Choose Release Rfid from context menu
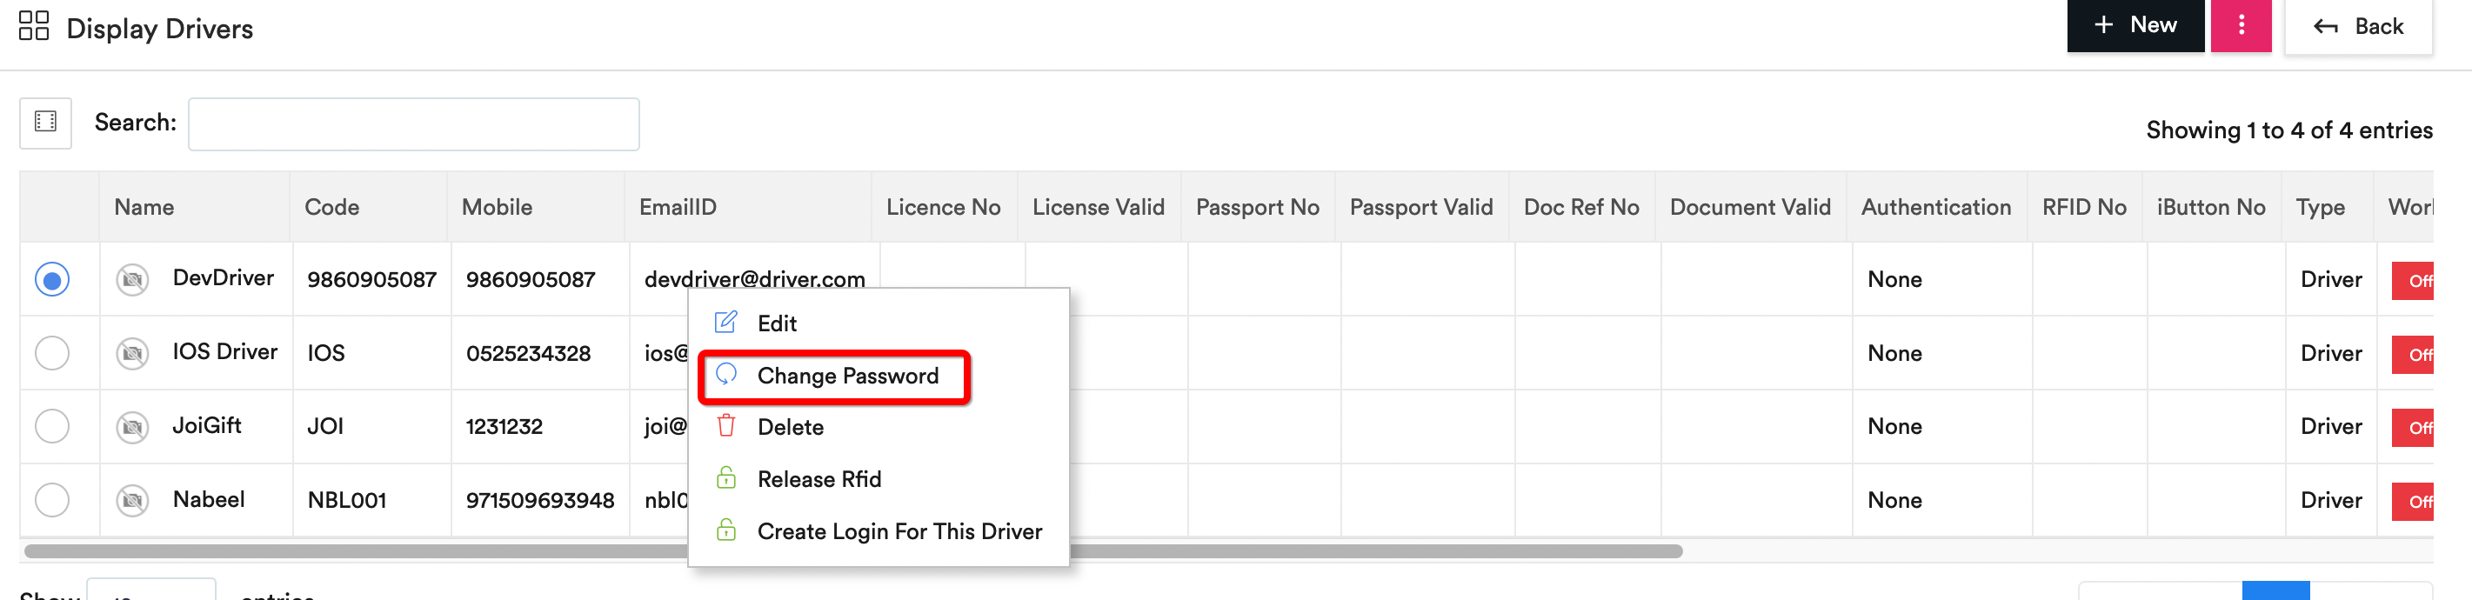 818,479
